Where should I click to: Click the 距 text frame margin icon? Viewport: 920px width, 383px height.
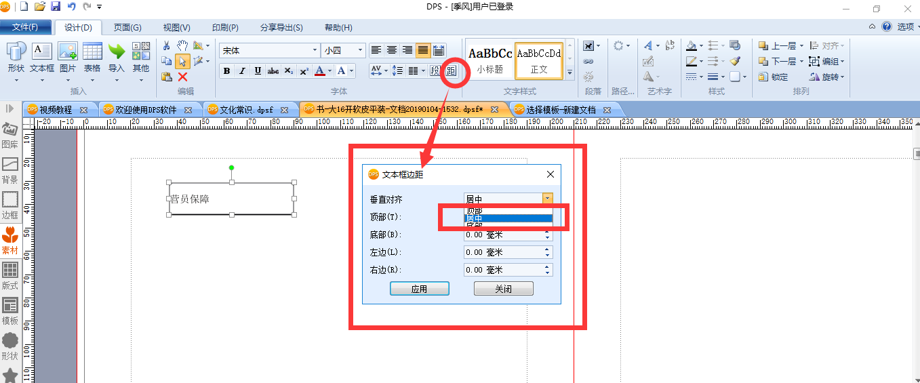coord(451,70)
